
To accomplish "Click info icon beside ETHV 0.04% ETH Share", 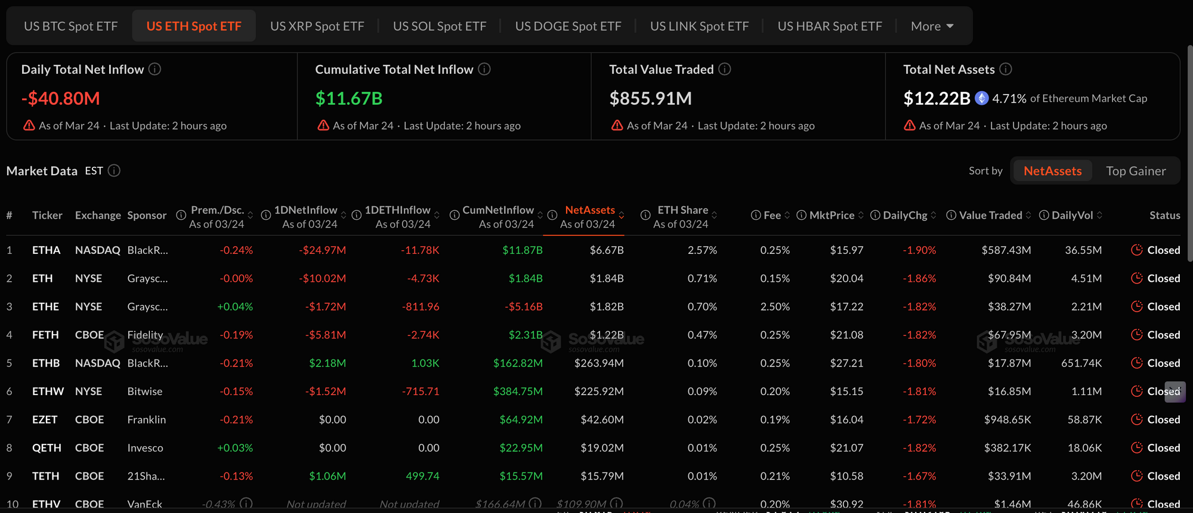I will coord(709,504).
